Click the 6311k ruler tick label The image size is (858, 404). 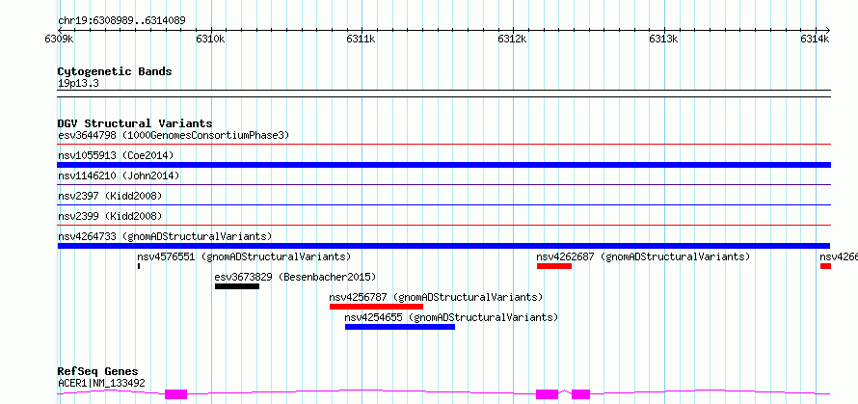pyautogui.click(x=362, y=39)
